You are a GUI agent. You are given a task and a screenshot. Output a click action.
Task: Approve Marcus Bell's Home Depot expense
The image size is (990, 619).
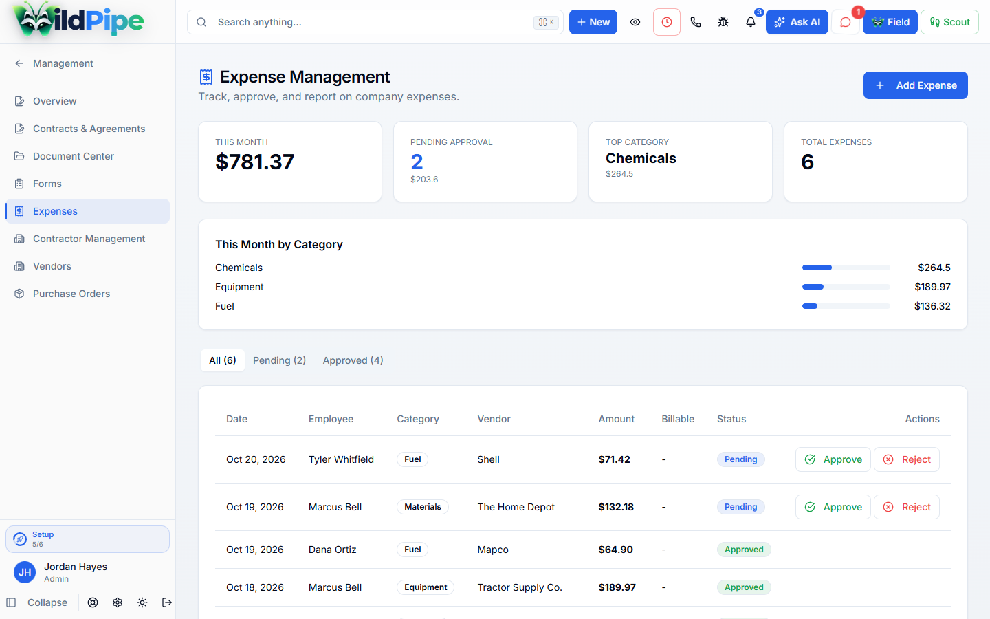click(x=833, y=507)
